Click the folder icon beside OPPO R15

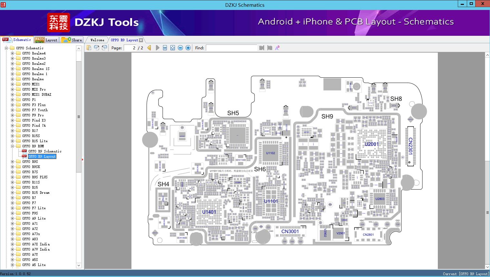coord(18,187)
